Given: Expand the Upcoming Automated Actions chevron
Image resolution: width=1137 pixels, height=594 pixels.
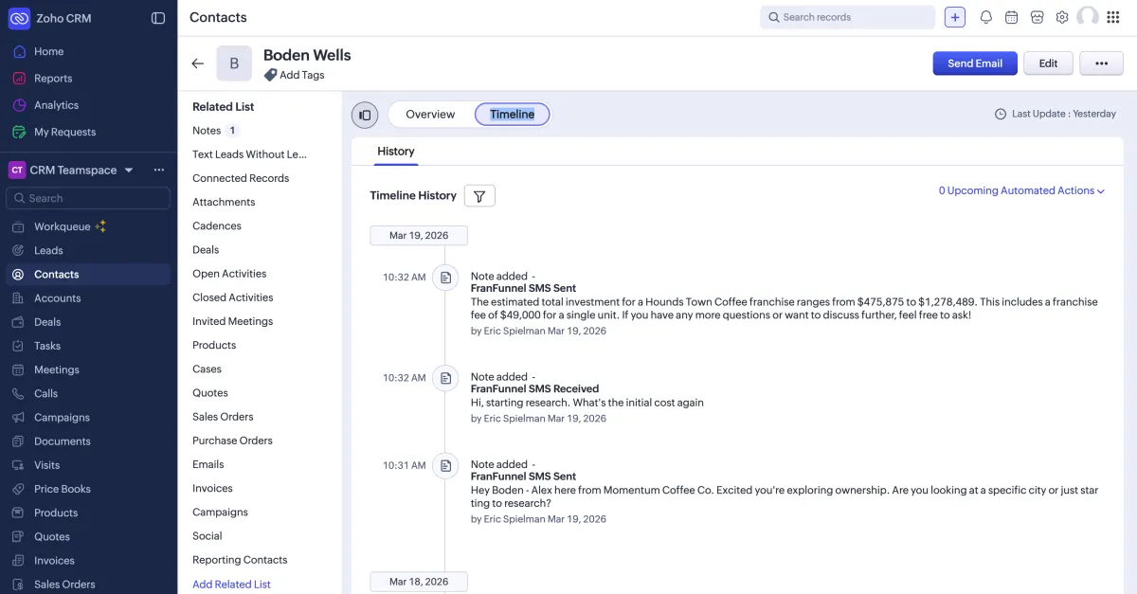Looking at the screenshot, I should point(1099,189).
